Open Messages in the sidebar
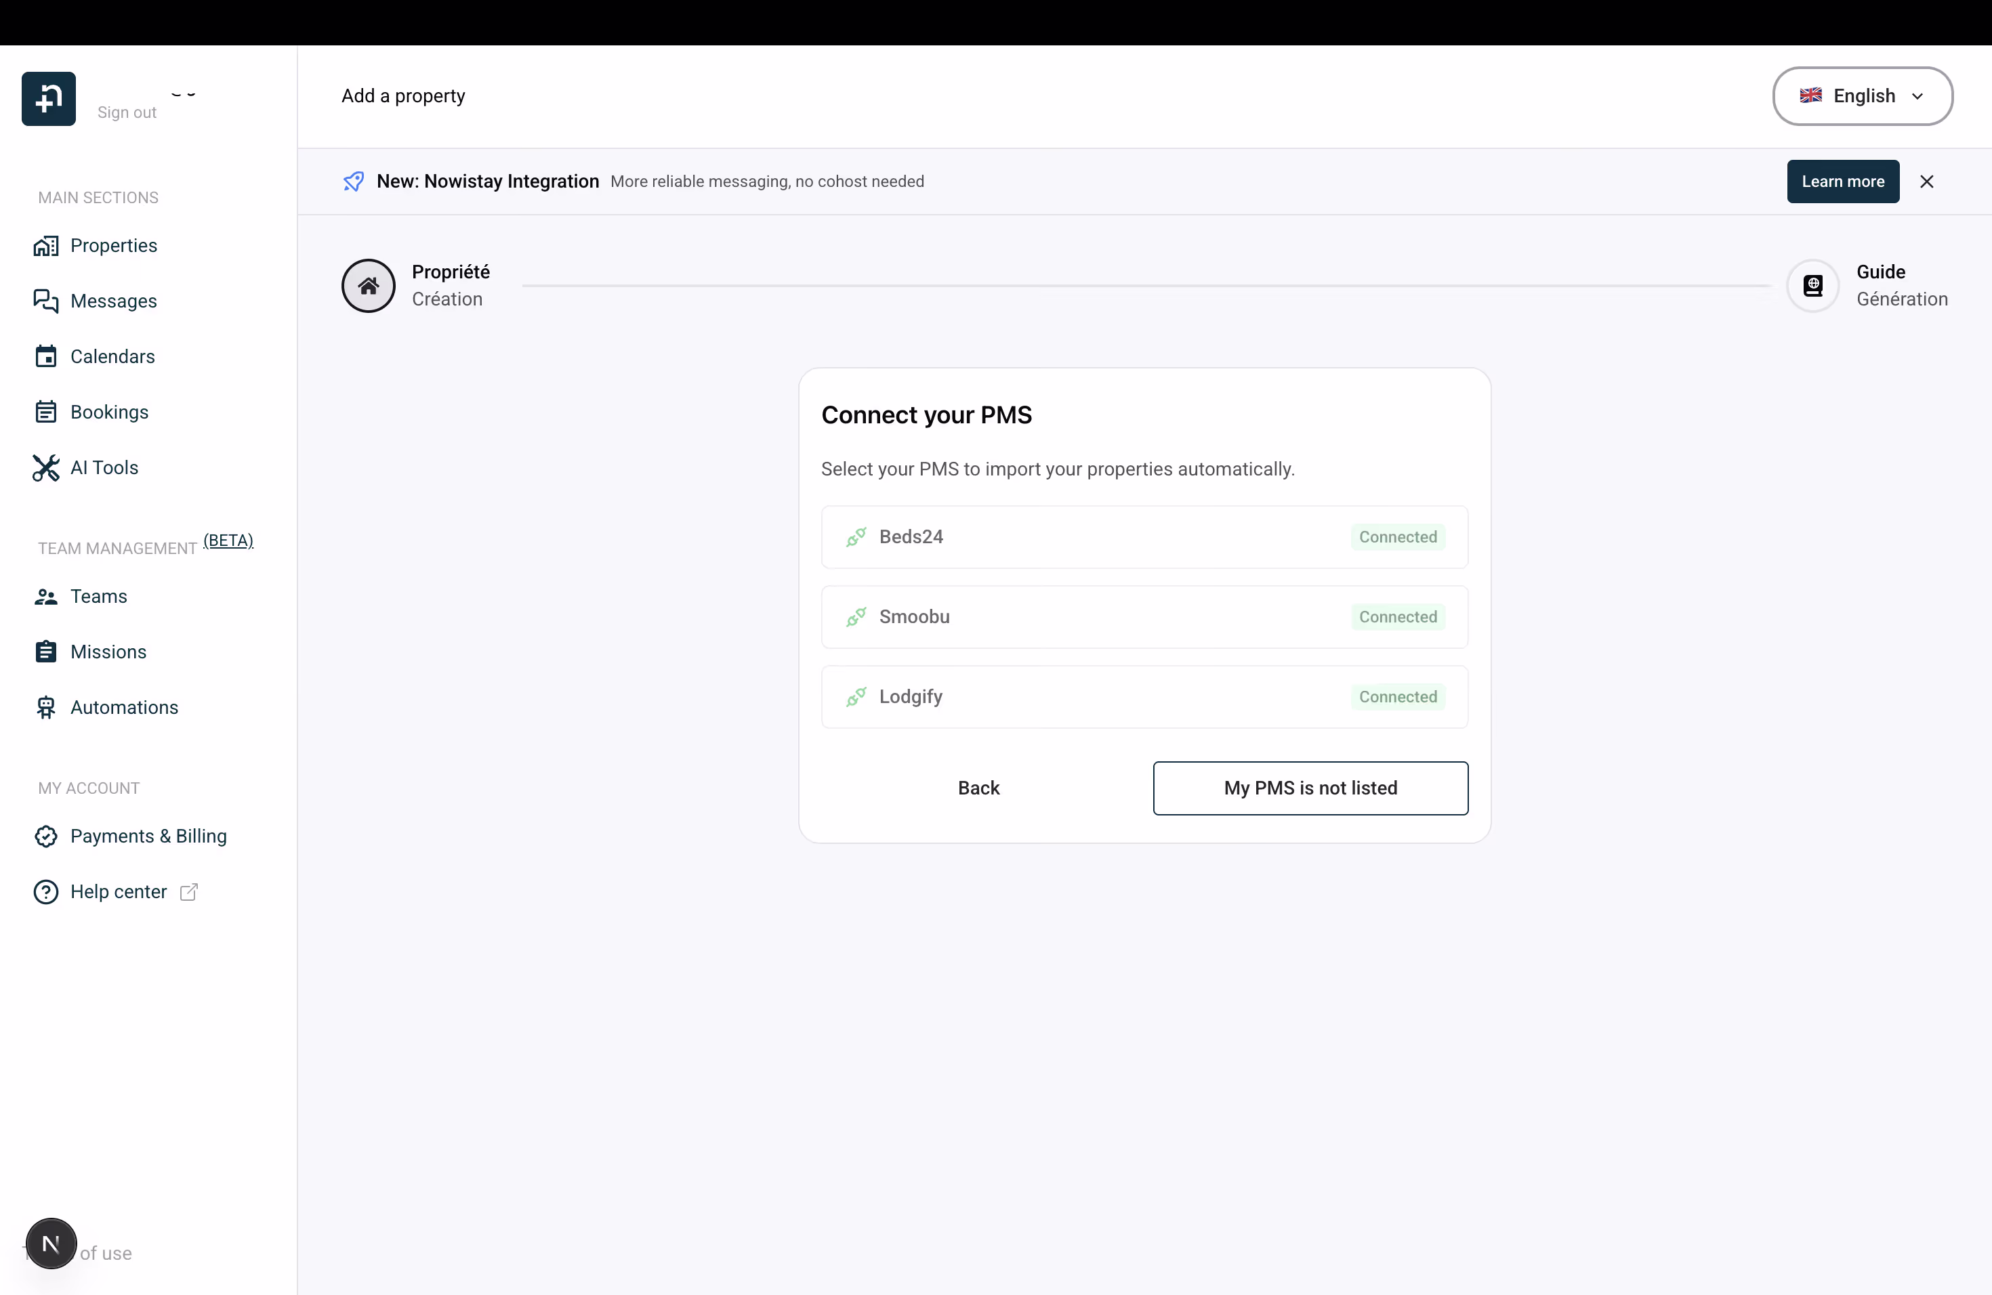Image resolution: width=1992 pixels, height=1295 pixels. [x=113, y=301]
